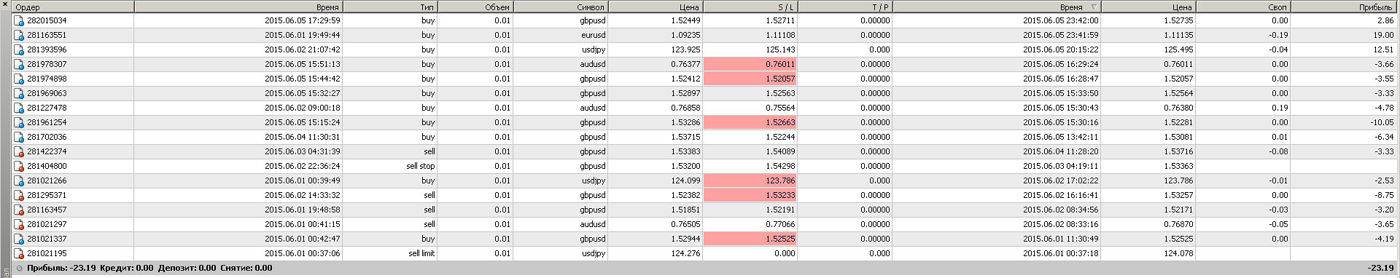Image resolution: width=1400 pixels, height=278 pixels.
Task: Click the Своп column header
Action: tap(1244, 7)
